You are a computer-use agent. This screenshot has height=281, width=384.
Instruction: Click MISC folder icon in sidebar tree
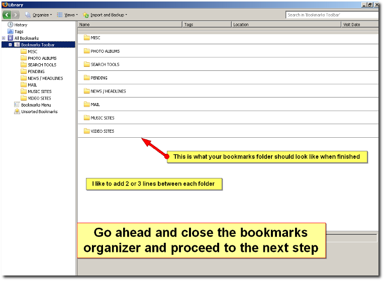click(x=24, y=51)
